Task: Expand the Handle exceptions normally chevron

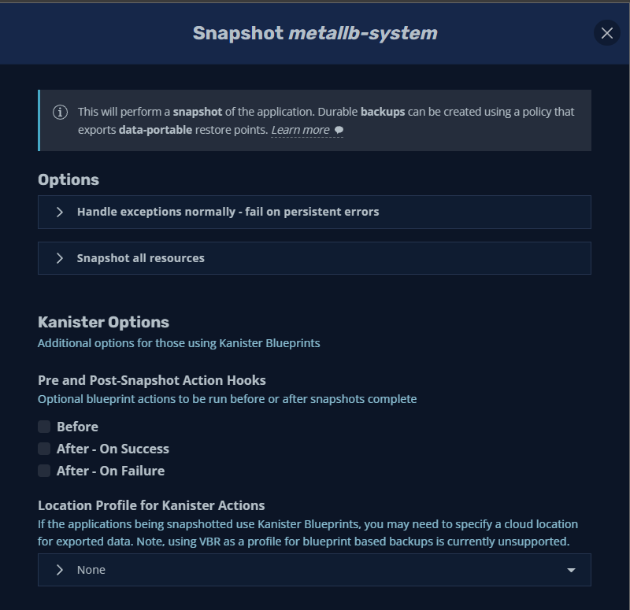Action: click(60, 212)
